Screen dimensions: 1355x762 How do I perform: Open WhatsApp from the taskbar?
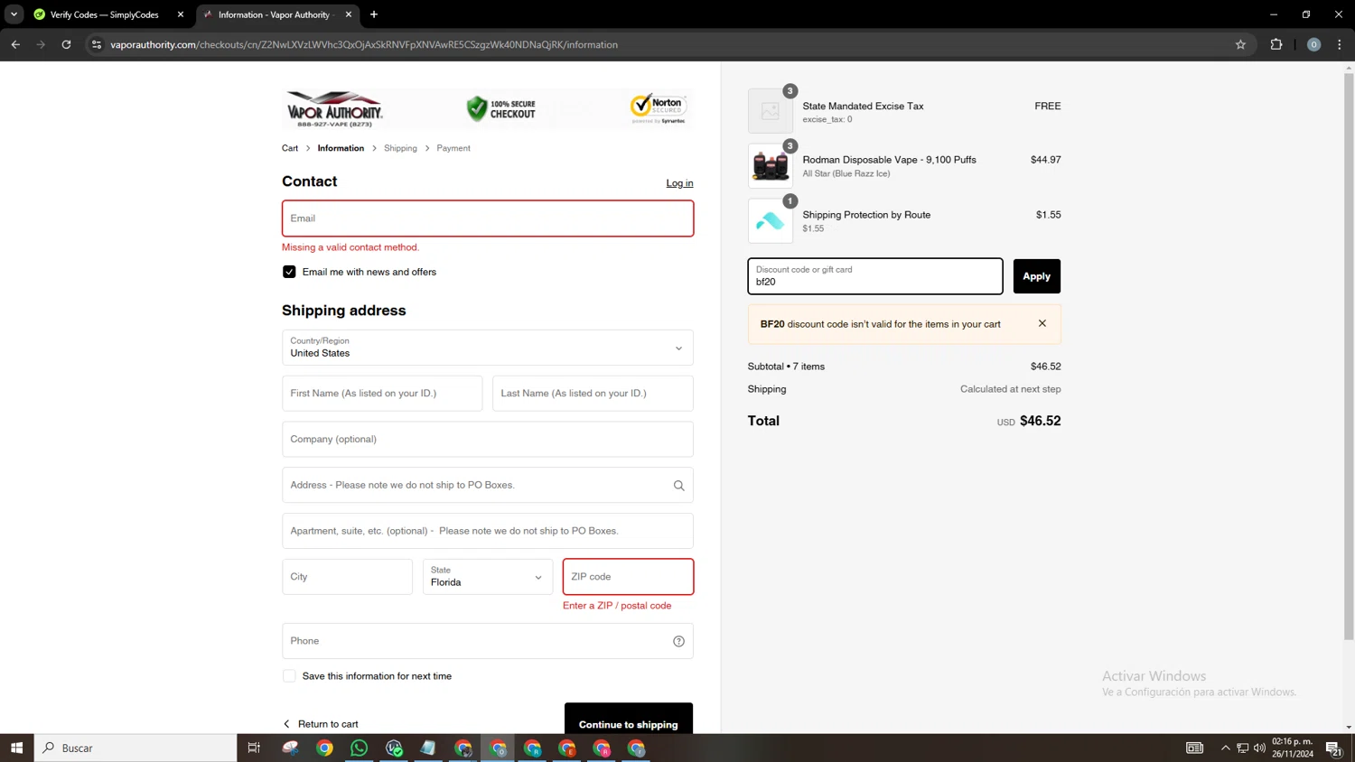pos(359,748)
